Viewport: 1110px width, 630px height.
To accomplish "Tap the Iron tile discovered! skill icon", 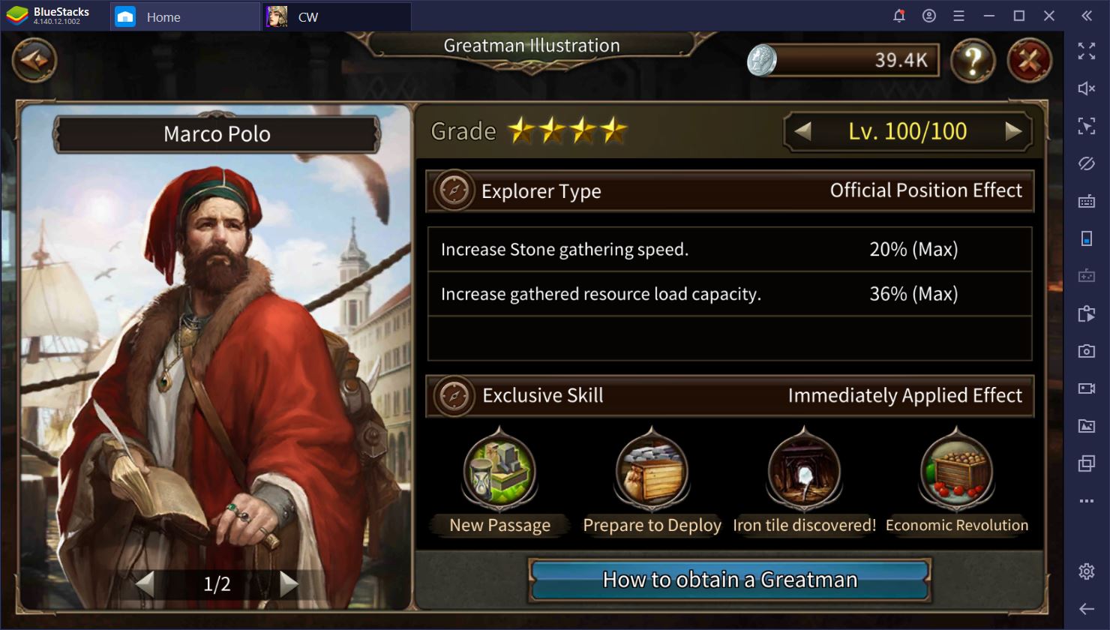I will pos(804,471).
